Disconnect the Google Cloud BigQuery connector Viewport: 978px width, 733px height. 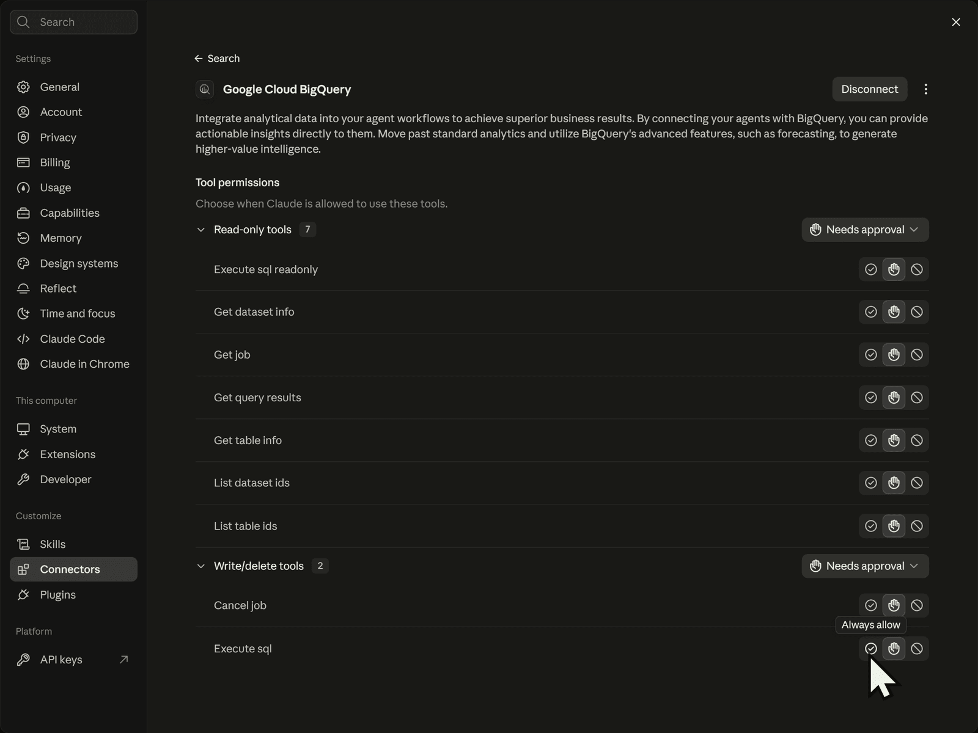(x=869, y=89)
